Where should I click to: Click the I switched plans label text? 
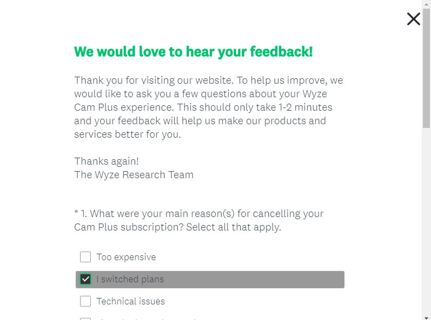click(x=130, y=280)
